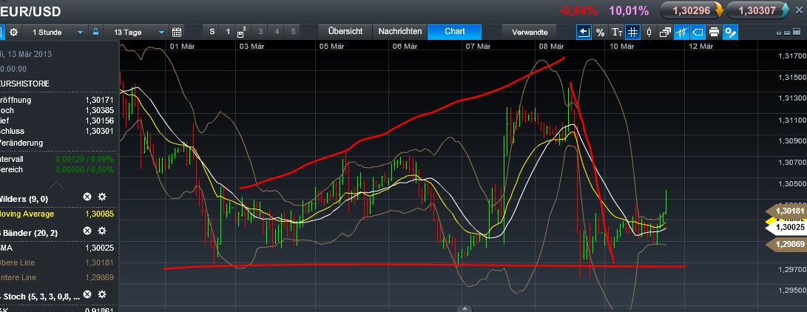This screenshot has width=807, height=312.
Task: Click the 1,31700 price axis label
Action: [792, 55]
